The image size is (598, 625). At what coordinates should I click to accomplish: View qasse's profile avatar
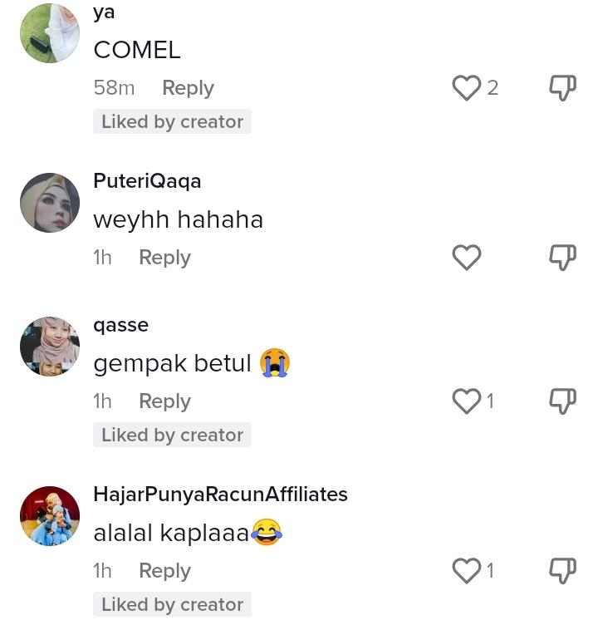coord(50,347)
